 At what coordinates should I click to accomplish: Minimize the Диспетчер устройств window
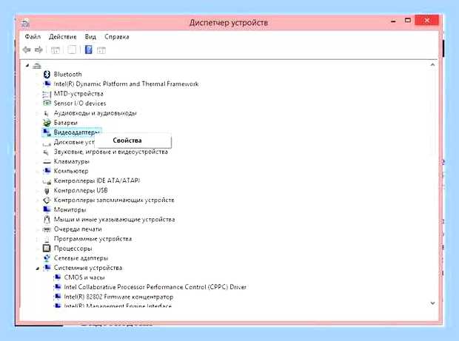point(393,21)
